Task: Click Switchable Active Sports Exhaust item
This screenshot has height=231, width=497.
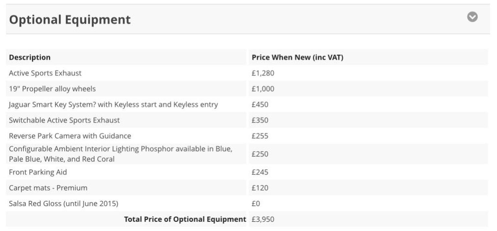Action: tap(64, 120)
